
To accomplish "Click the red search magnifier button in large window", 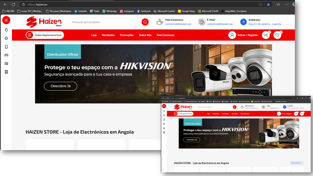I will [x=145, y=22].
